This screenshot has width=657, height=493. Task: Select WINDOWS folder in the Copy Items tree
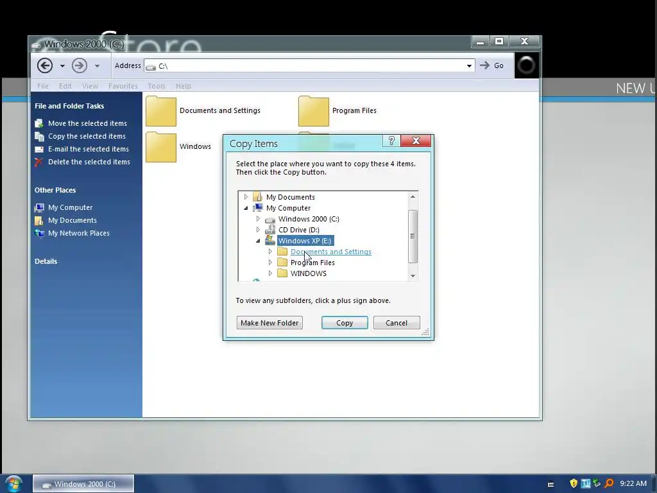point(309,273)
